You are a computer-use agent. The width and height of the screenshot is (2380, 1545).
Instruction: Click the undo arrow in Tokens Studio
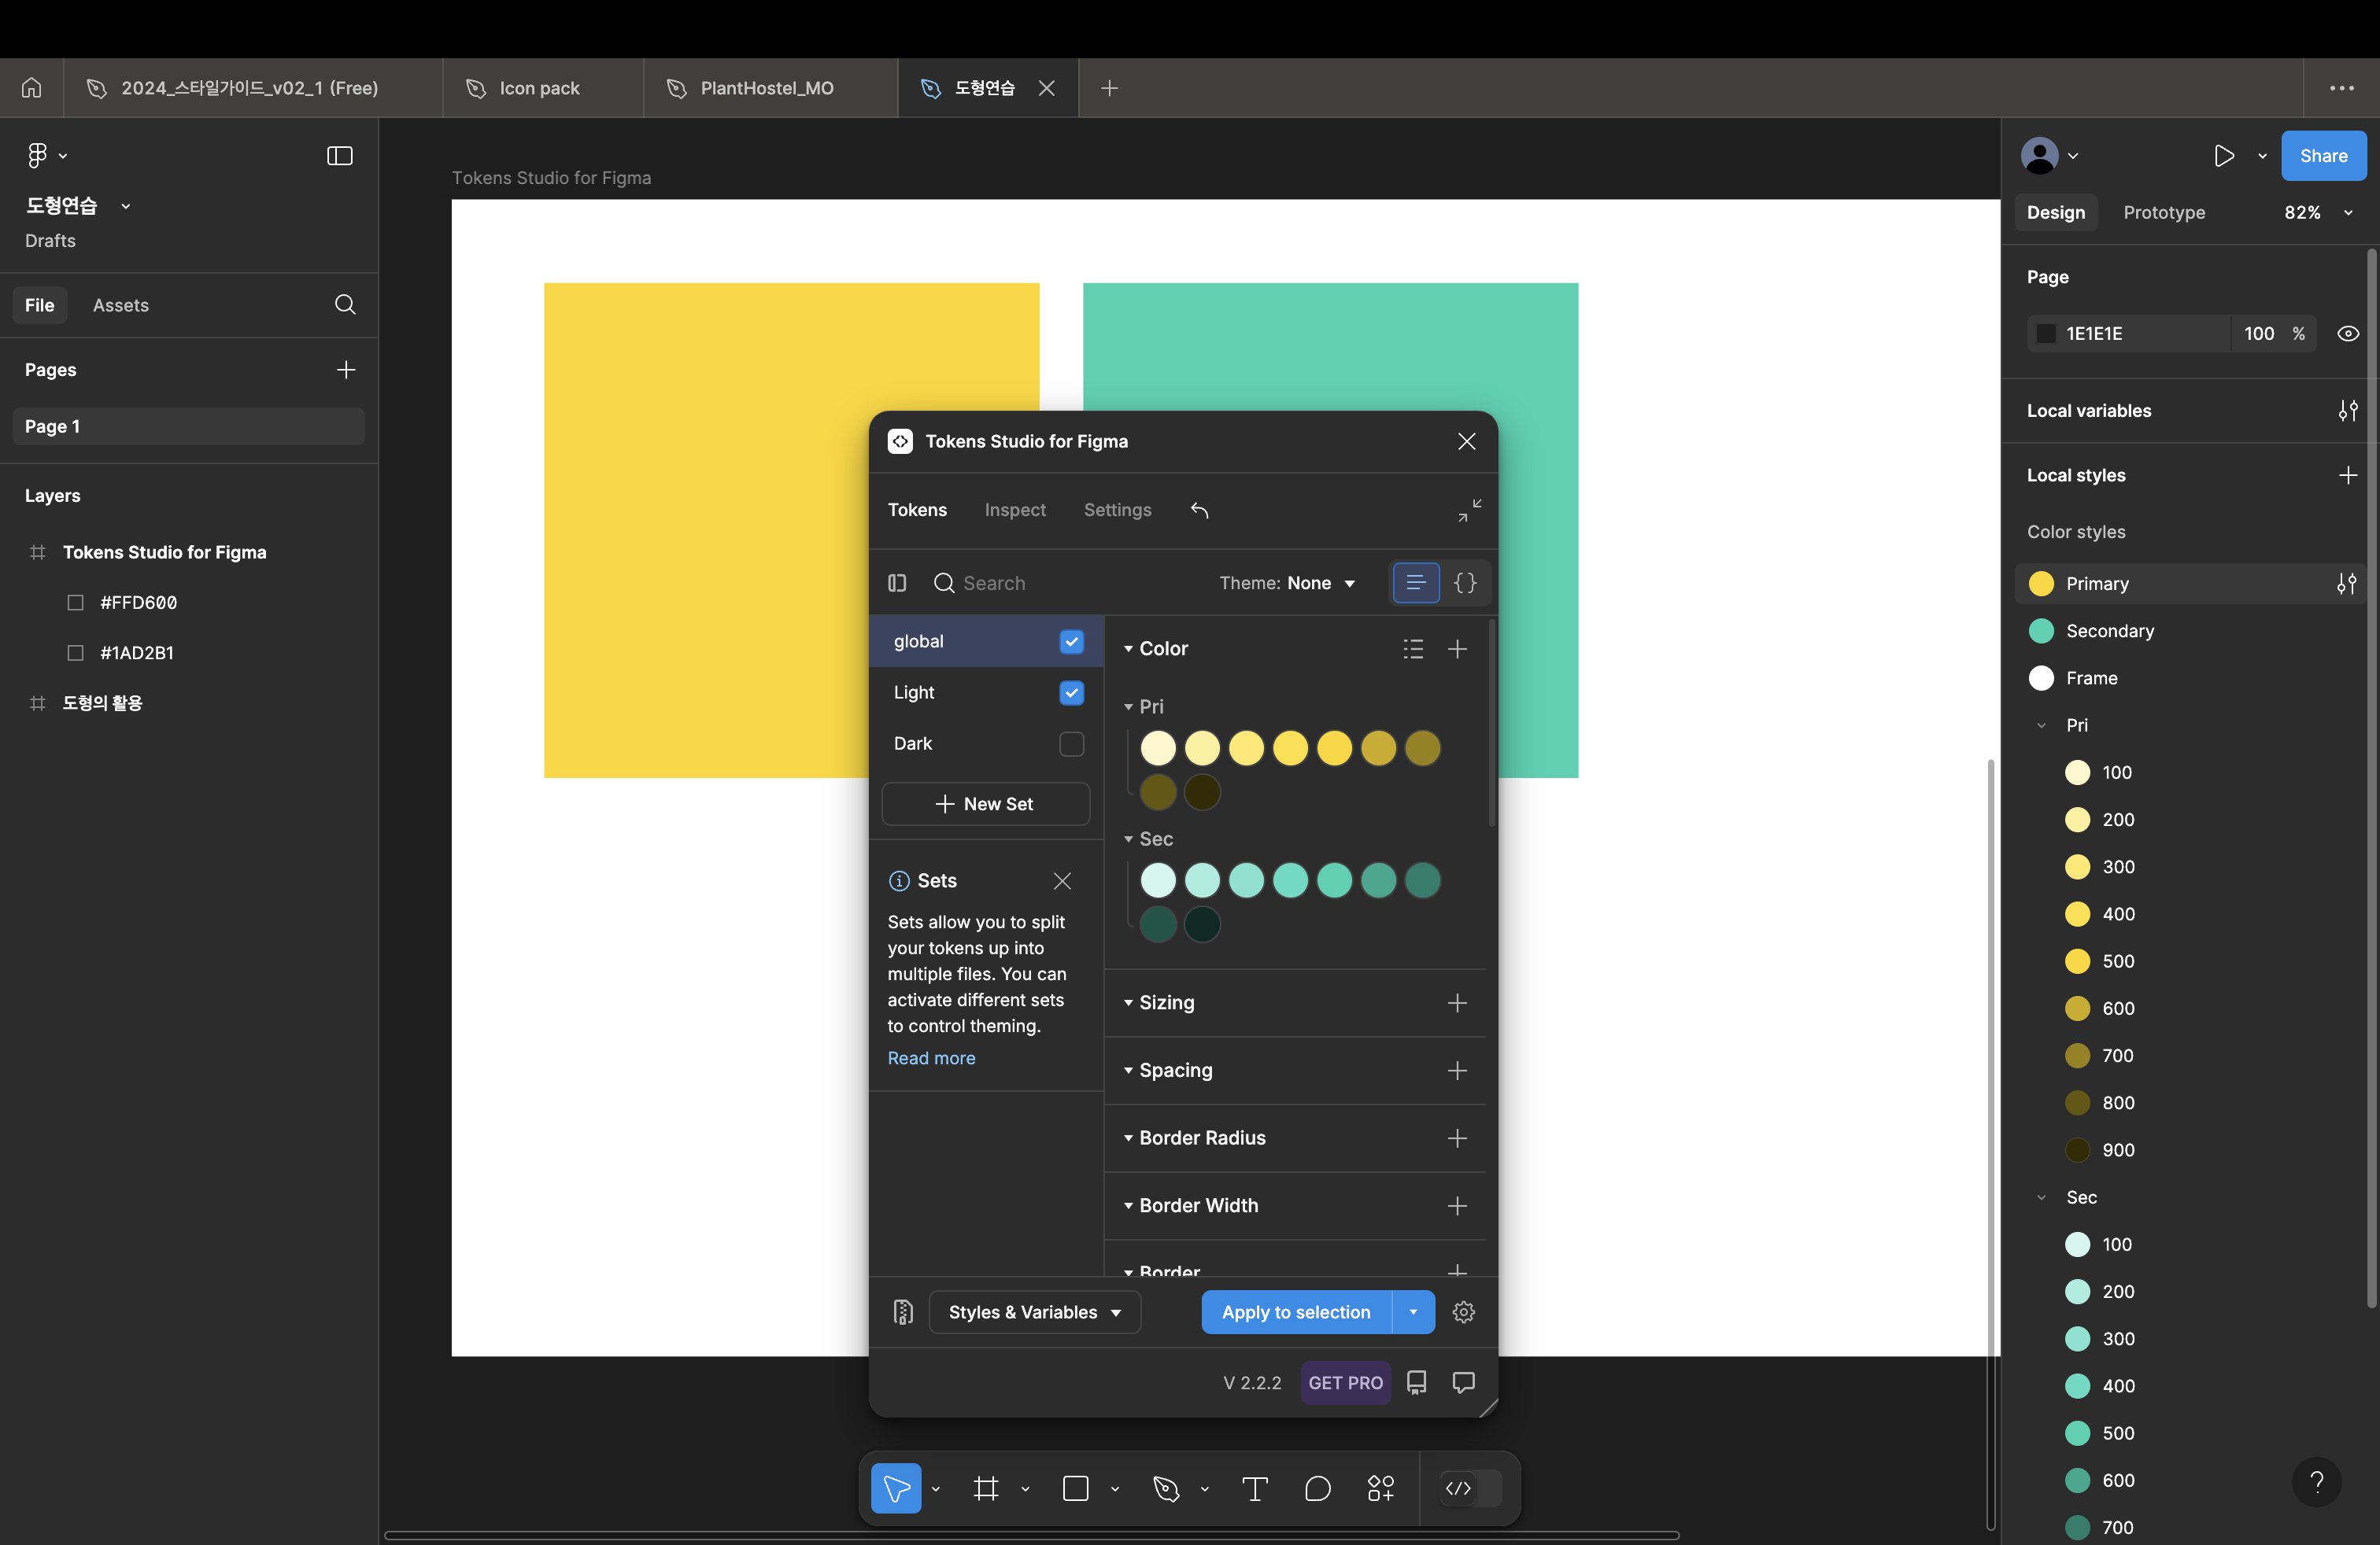pos(1200,511)
